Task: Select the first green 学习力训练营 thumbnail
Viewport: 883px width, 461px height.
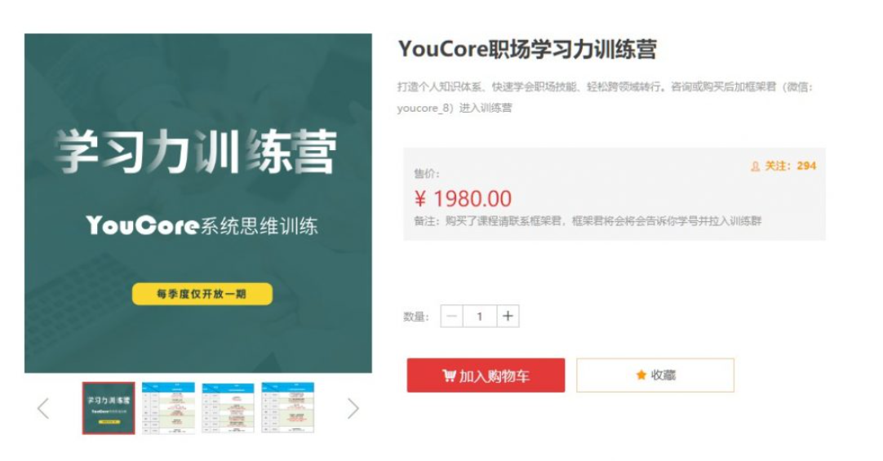Action: point(109,408)
